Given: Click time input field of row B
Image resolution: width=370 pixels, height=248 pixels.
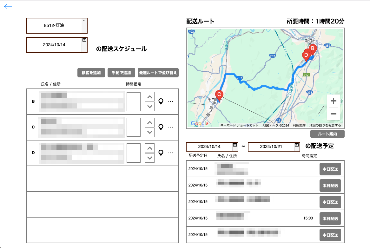Looking at the screenshot, I should pos(134,101).
